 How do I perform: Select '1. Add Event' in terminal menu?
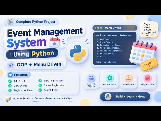103,39
